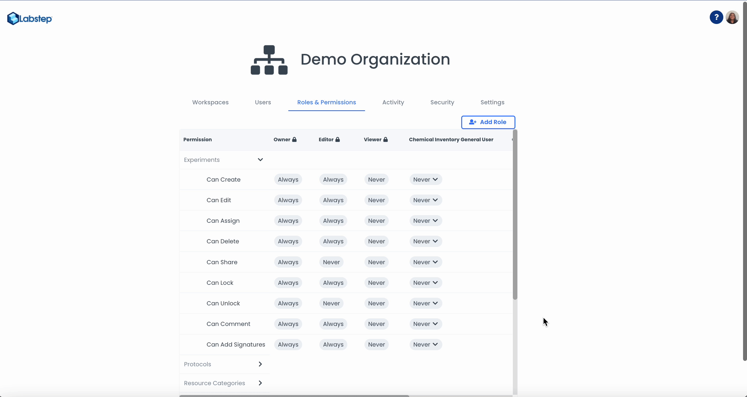Click the Demo Organization hierarchy icon
747x397 pixels.
click(x=269, y=60)
